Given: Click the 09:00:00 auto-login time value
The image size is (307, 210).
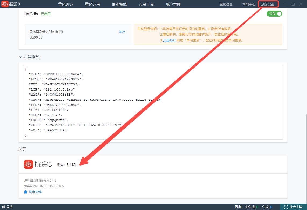Looking at the screenshot, I should pyautogui.click(x=36, y=37).
